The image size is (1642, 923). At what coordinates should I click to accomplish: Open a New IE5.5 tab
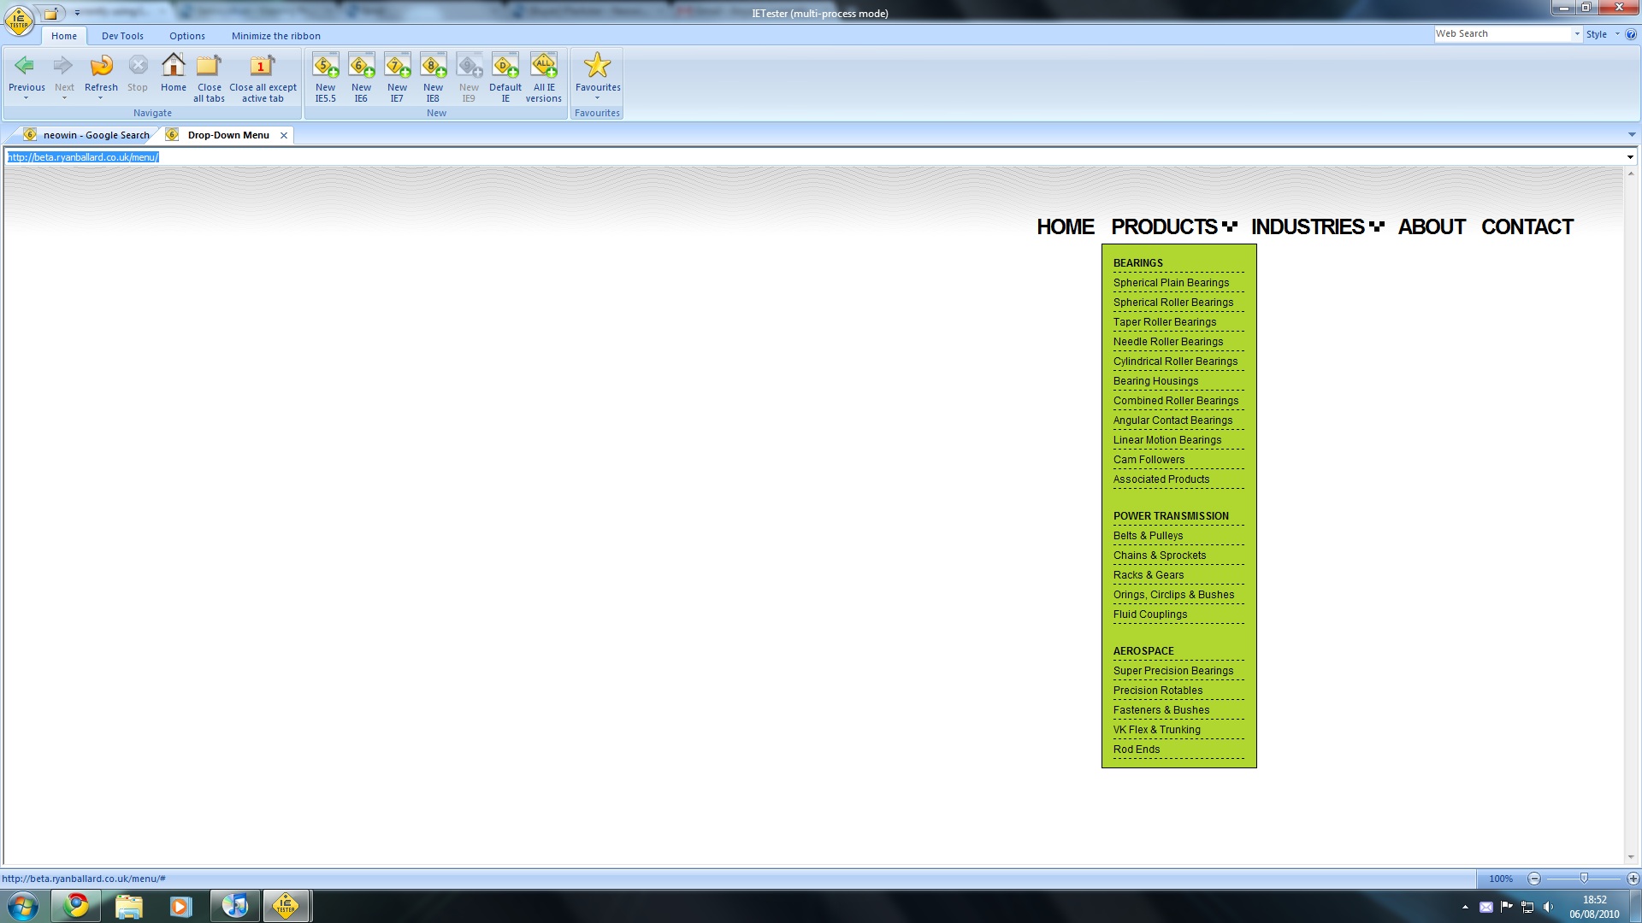325,67
